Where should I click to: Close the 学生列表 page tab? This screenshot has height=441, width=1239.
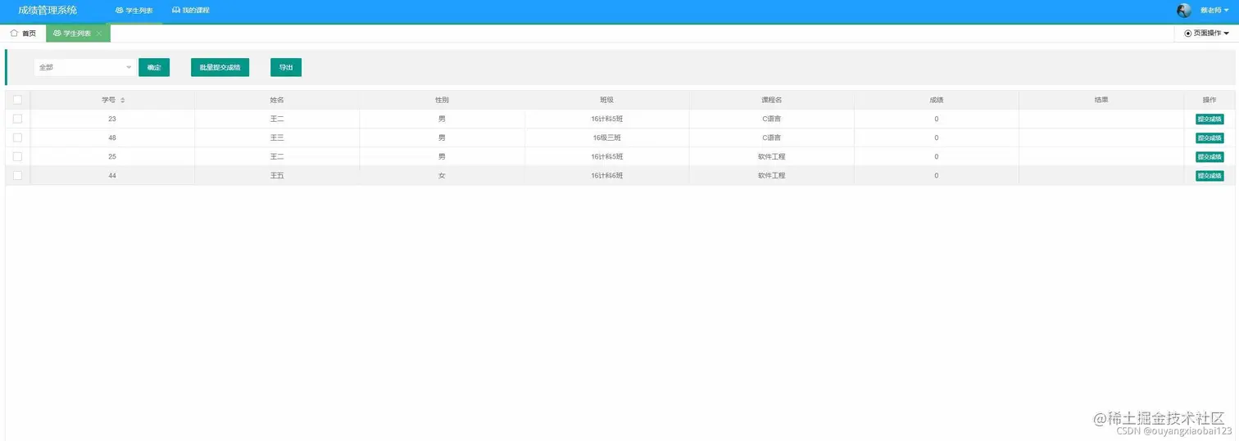99,34
